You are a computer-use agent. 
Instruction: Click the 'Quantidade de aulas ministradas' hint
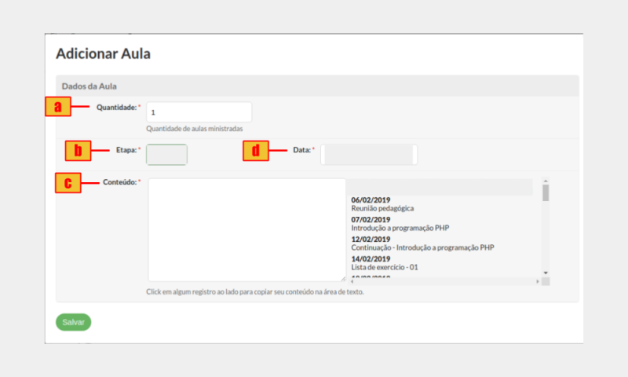pos(194,129)
